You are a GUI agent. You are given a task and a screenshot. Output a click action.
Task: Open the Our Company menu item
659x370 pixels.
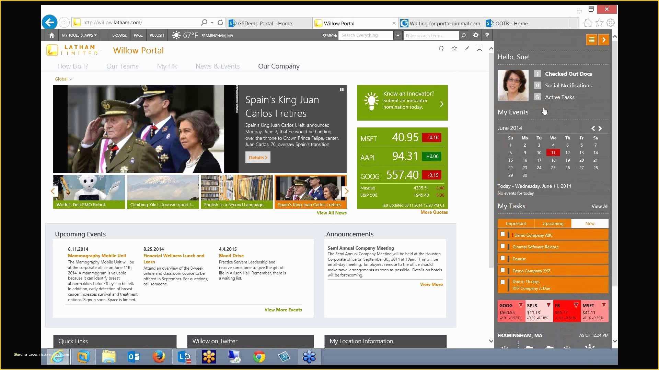(278, 66)
